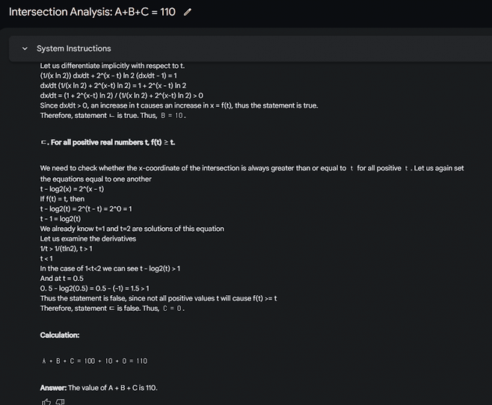Give the response a thumbs down
The image size is (492, 405).
pyautogui.click(x=61, y=401)
